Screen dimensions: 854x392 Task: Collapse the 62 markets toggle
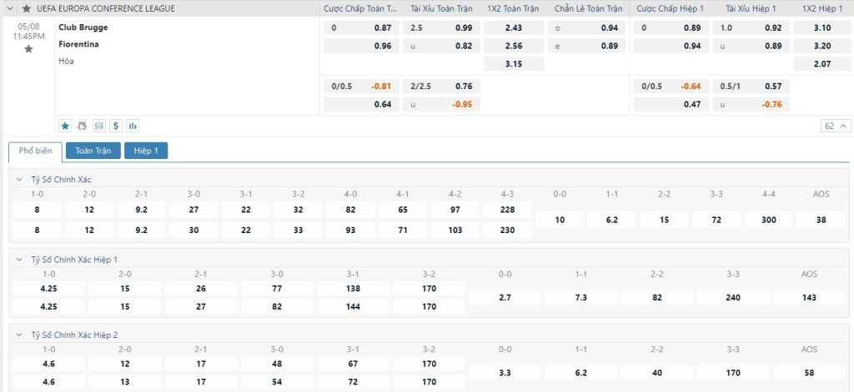tap(835, 126)
